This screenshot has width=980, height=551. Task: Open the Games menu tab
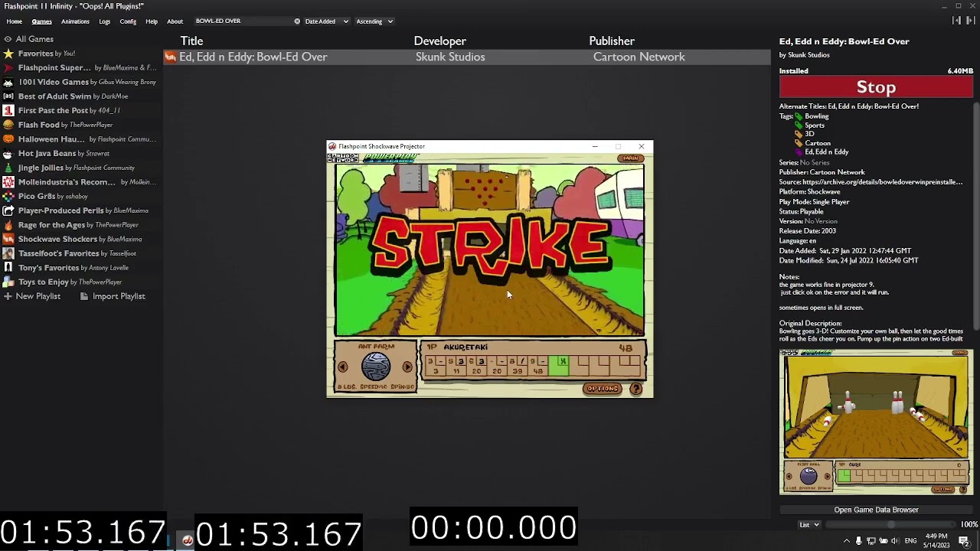click(41, 21)
